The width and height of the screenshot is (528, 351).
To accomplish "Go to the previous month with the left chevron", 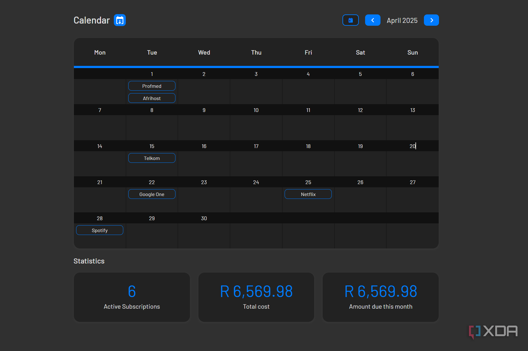I will [x=373, y=20].
